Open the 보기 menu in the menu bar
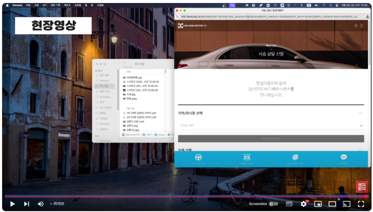Image resolution: width=373 pixels, height=212 pixels. click(x=45, y=5)
